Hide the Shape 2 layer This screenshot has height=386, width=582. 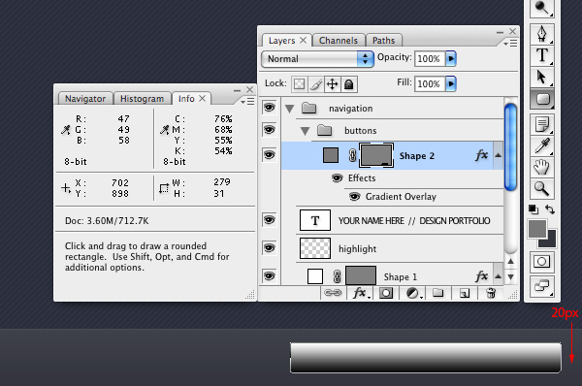(x=270, y=155)
